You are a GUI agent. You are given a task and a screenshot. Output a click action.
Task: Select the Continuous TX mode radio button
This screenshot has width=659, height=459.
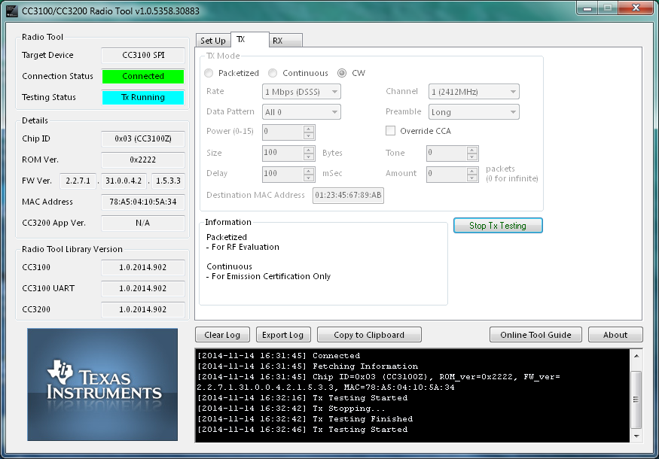coord(273,73)
